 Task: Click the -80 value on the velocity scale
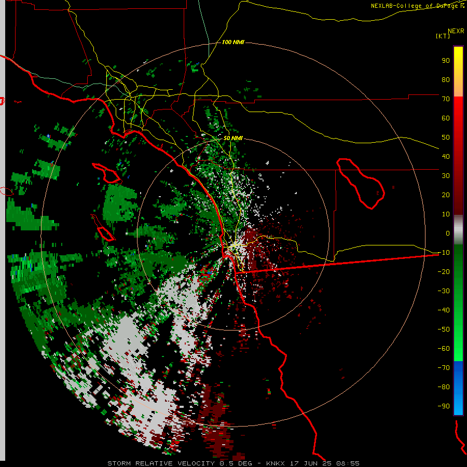(444, 387)
